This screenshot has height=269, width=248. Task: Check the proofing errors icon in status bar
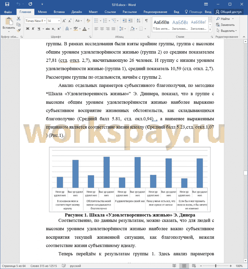[x=64, y=266]
